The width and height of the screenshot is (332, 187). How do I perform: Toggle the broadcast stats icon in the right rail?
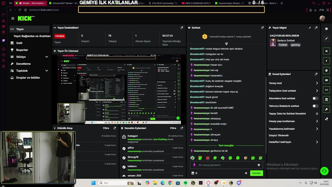(x=326, y=90)
